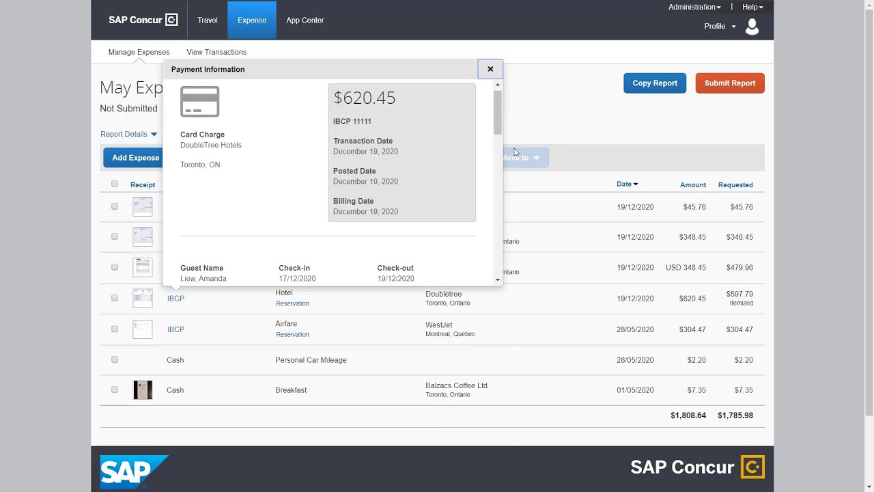The height and width of the screenshot is (492, 874).
Task: Expand Report Details dropdown
Action: [x=128, y=134]
